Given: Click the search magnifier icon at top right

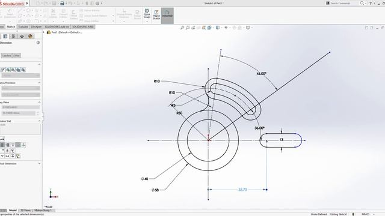Looking at the screenshot, I should [362, 3].
